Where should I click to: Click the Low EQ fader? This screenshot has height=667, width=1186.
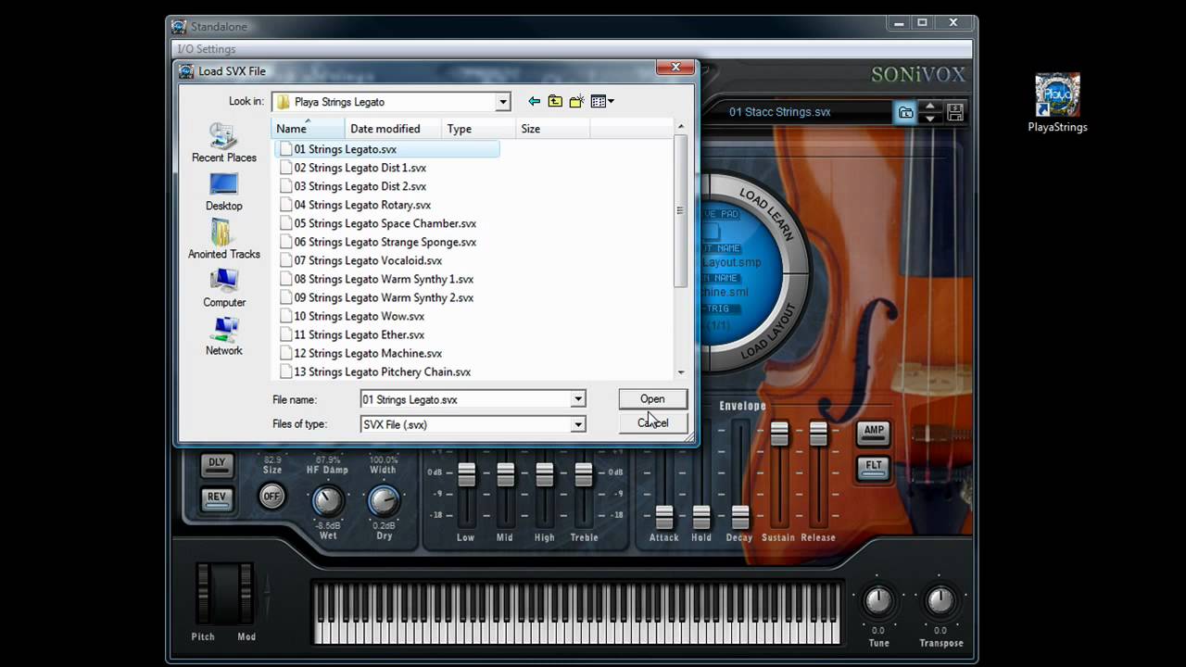466,474
